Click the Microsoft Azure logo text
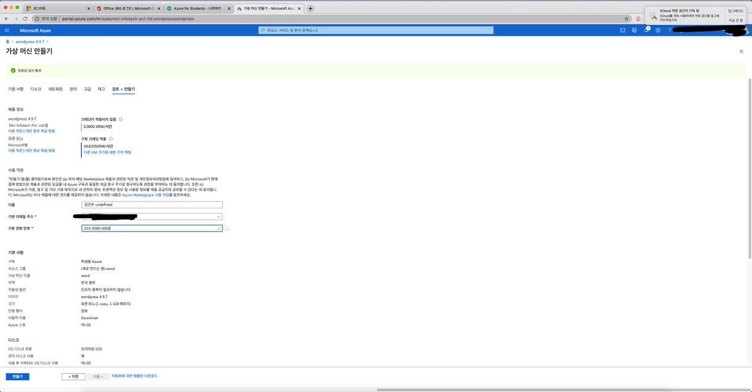 tap(35, 30)
